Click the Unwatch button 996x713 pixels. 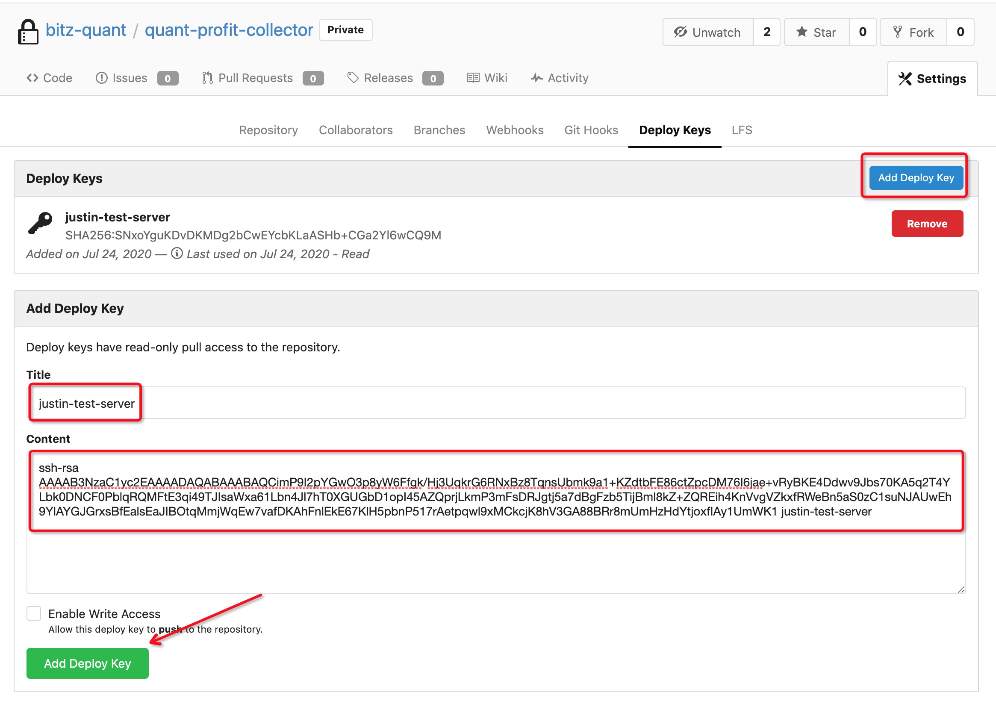coord(707,32)
